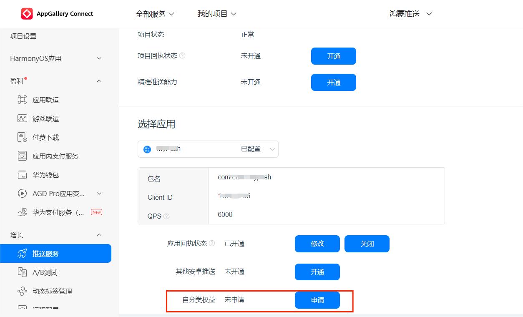The width and height of the screenshot is (523, 317).
Task: Click the 华为支付服务 hand icon
Action: tap(22, 212)
